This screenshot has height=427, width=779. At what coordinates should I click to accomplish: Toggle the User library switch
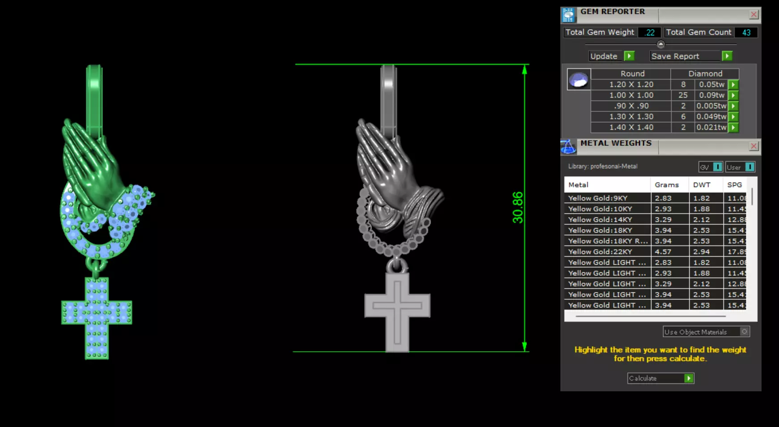(750, 167)
